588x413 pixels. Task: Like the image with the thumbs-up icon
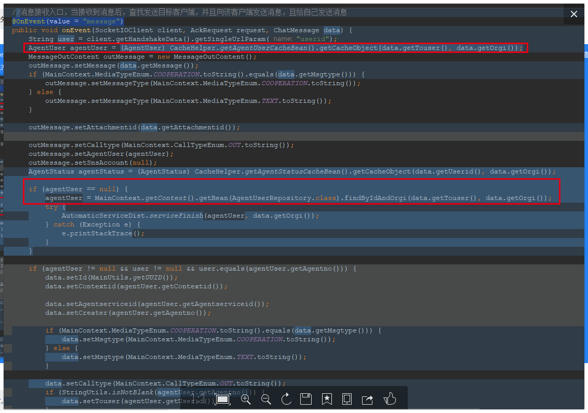click(x=390, y=398)
